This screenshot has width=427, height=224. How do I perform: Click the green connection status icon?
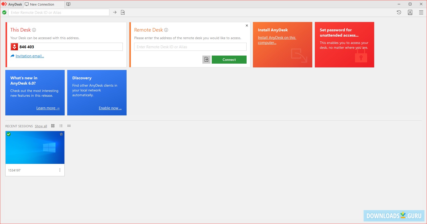4,12
